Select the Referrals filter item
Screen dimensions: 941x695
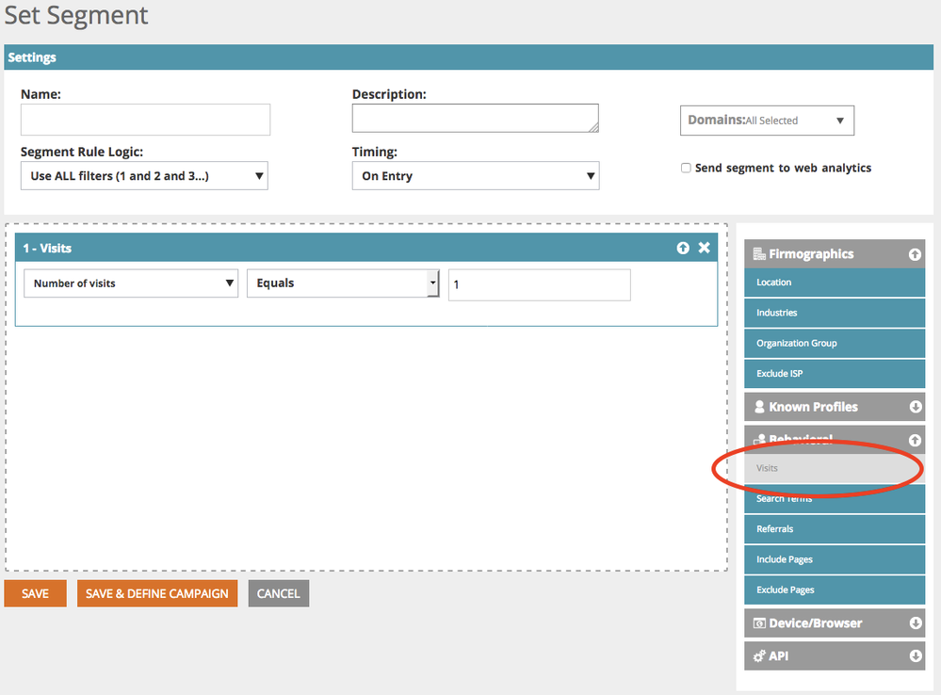tap(835, 529)
